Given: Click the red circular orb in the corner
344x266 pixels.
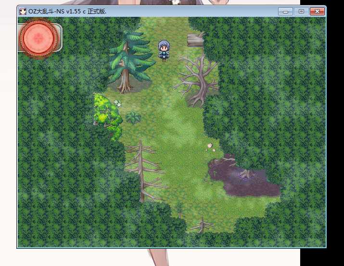Looking at the screenshot, I should [x=38, y=38].
